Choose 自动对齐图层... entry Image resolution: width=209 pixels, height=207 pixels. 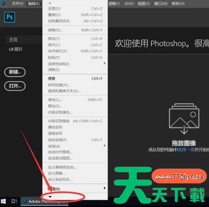[75, 152]
